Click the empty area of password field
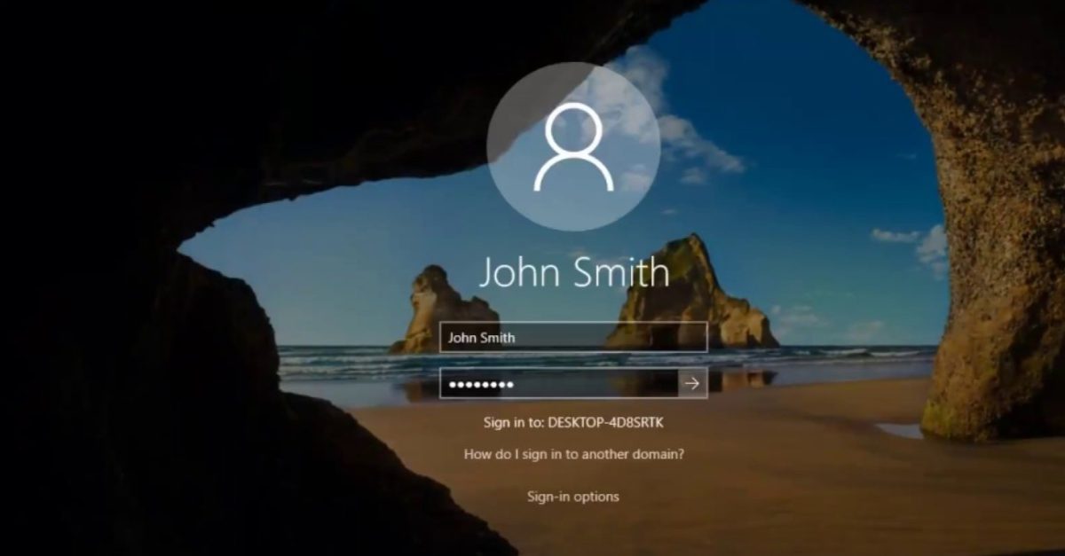The height and width of the screenshot is (556, 1065). (603, 383)
